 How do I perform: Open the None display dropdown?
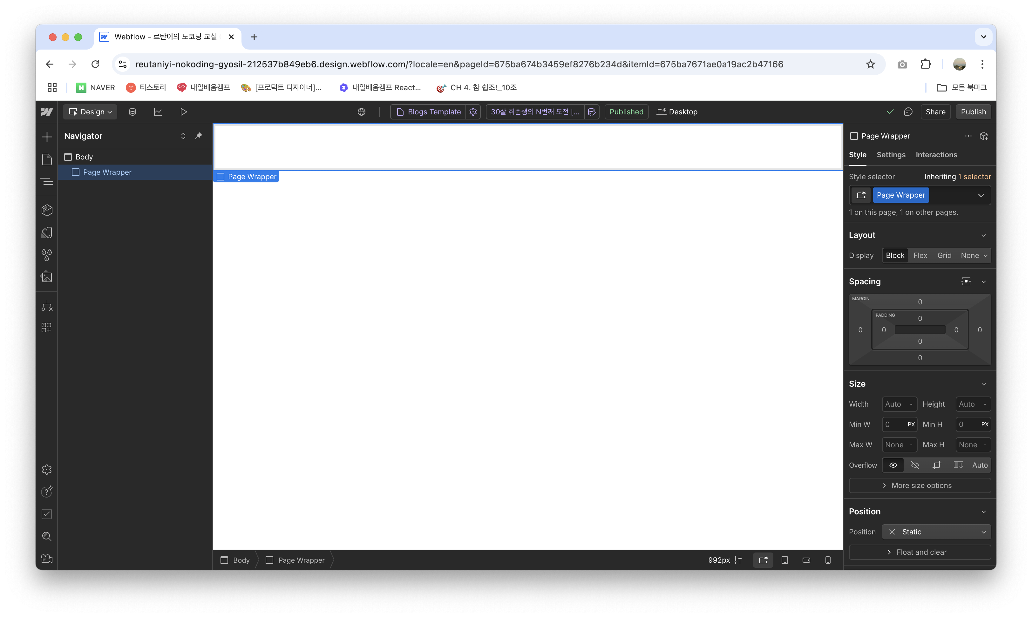(974, 255)
